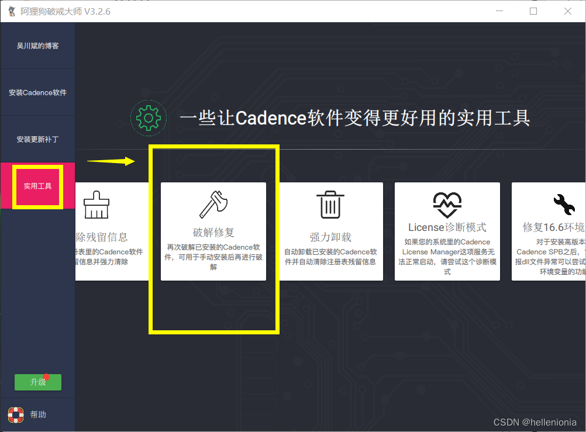The image size is (586, 432).
Task: Click the red update notification dot on 升级
Action: point(48,377)
